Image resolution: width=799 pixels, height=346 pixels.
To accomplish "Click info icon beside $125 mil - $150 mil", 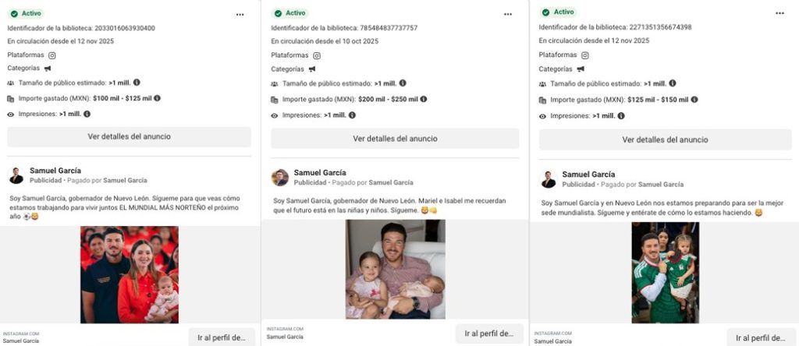I will pyautogui.click(x=694, y=100).
